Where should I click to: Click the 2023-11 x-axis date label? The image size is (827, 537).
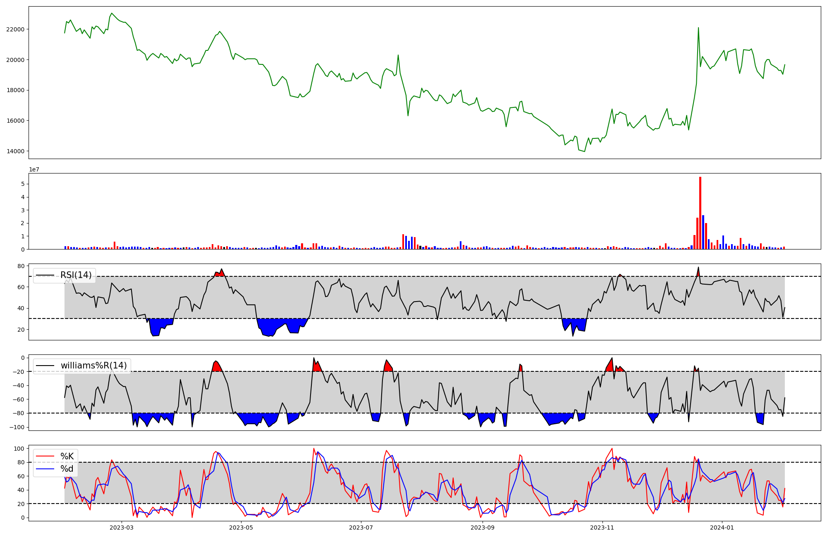tap(602, 527)
